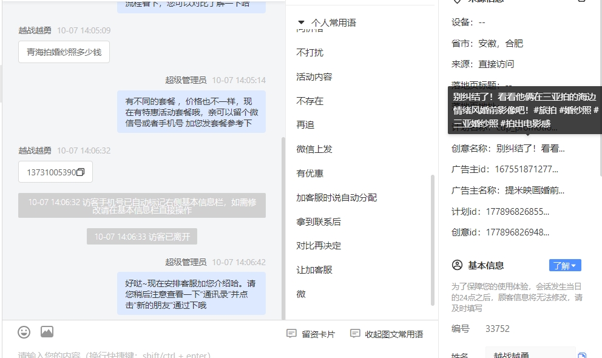This screenshot has height=358, width=602.
Task: Click the 留资卡片 card icon
Action: [291, 334]
